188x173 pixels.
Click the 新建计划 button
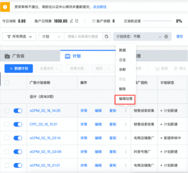click(19, 69)
